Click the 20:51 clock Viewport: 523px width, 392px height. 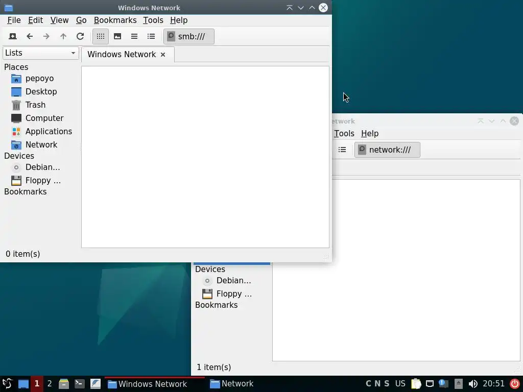coord(494,384)
